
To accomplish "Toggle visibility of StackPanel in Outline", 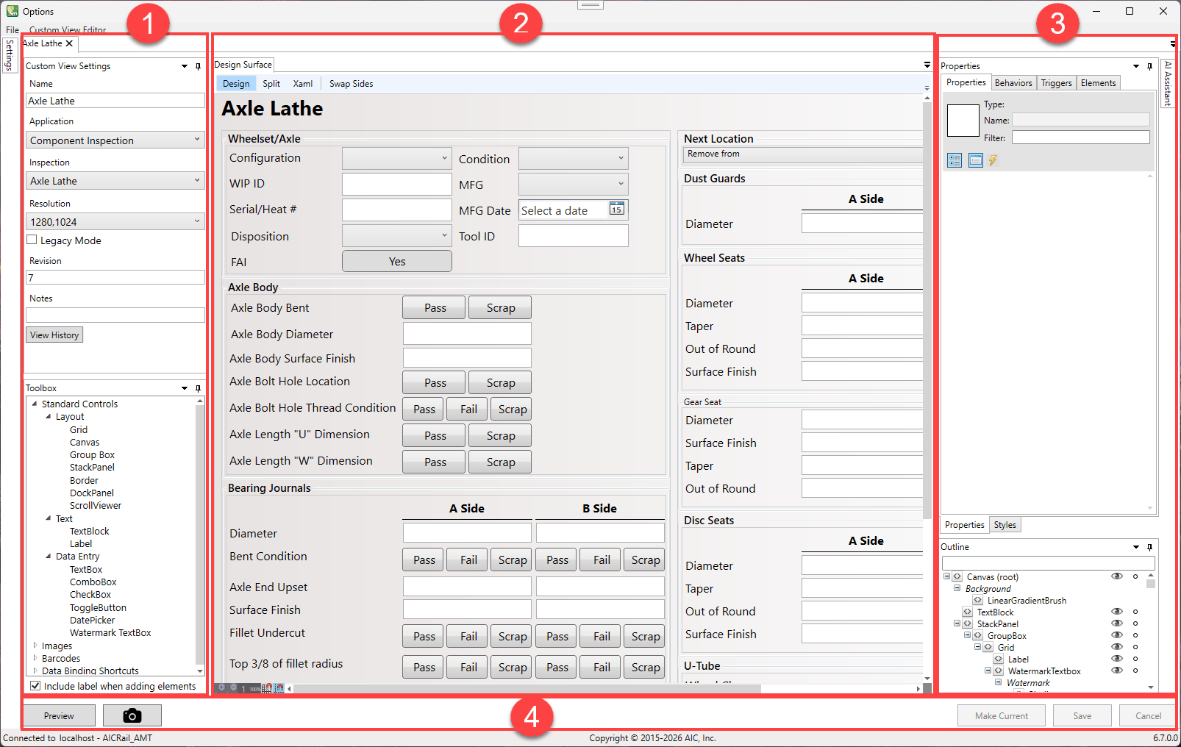I will point(1117,623).
